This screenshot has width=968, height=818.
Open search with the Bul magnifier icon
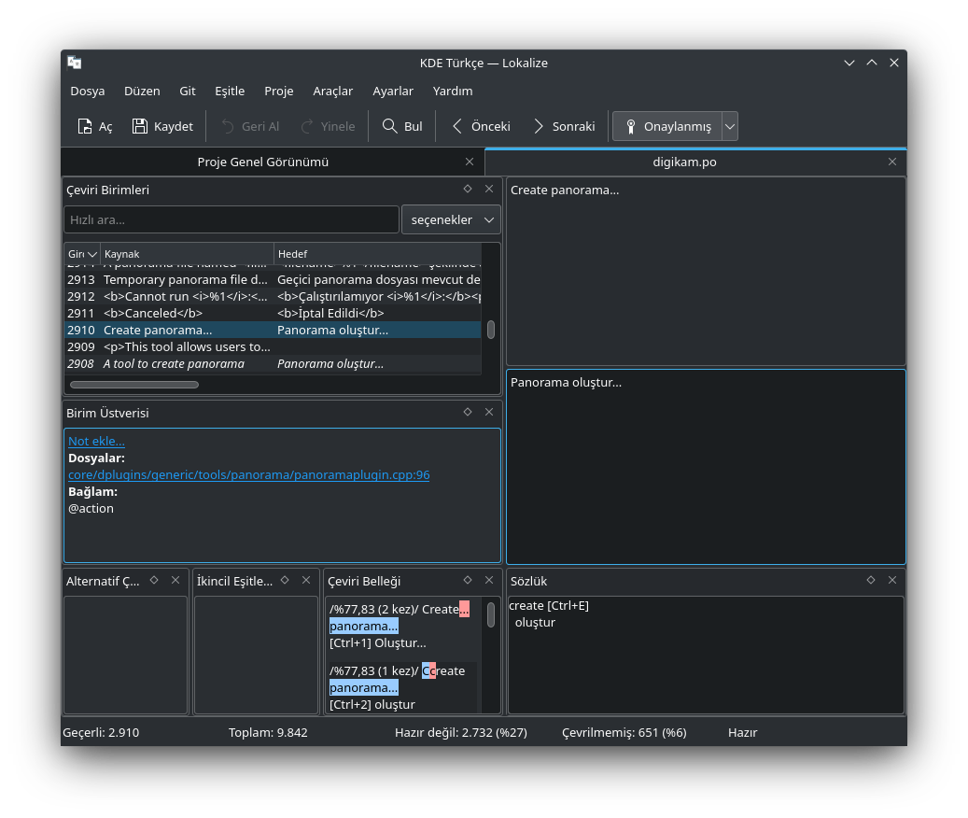click(x=388, y=126)
